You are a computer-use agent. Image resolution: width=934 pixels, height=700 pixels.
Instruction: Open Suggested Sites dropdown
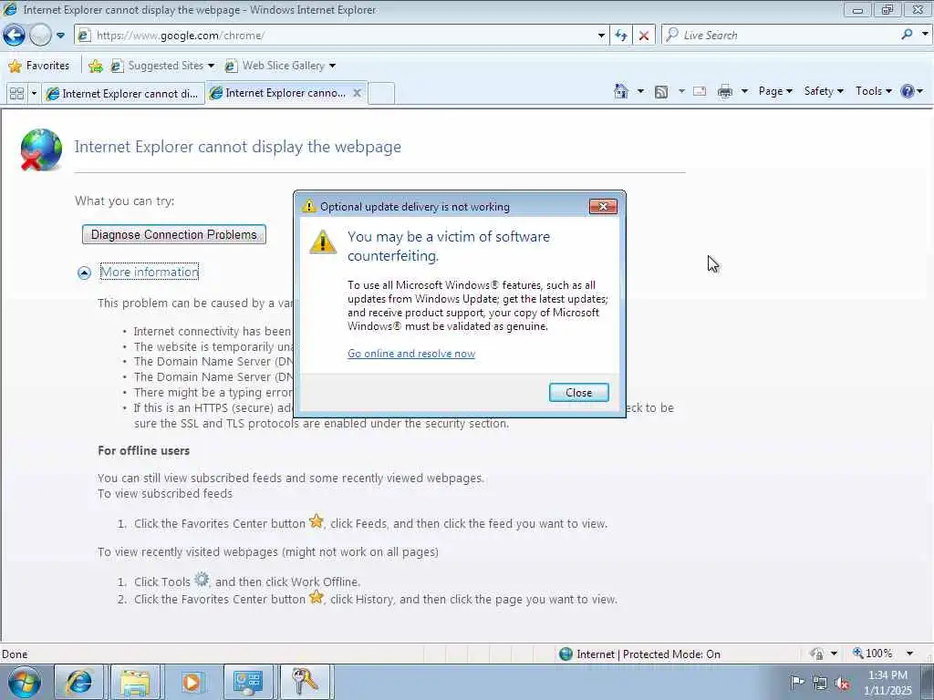pyautogui.click(x=162, y=66)
